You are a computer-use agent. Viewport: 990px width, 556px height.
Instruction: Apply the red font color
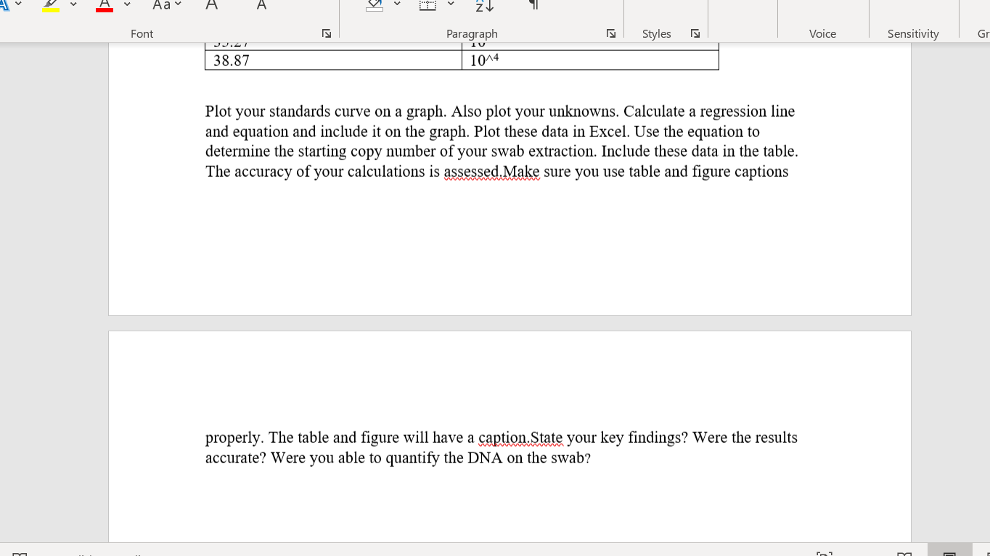tap(105, 5)
